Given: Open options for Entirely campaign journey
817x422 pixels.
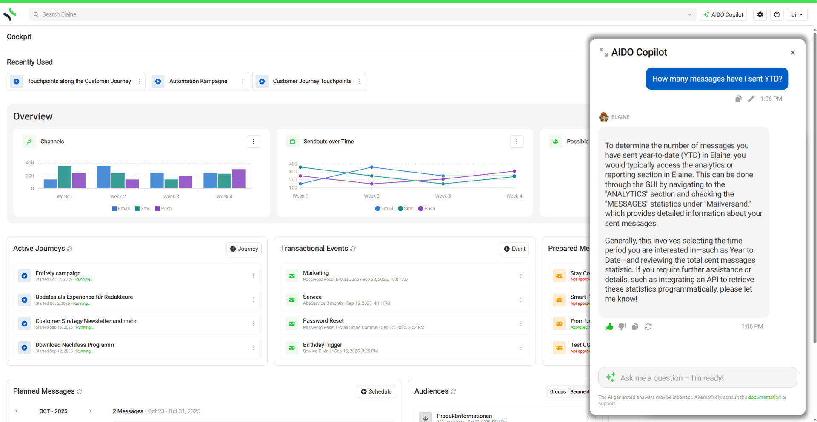Looking at the screenshot, I should tap(254, 276).
